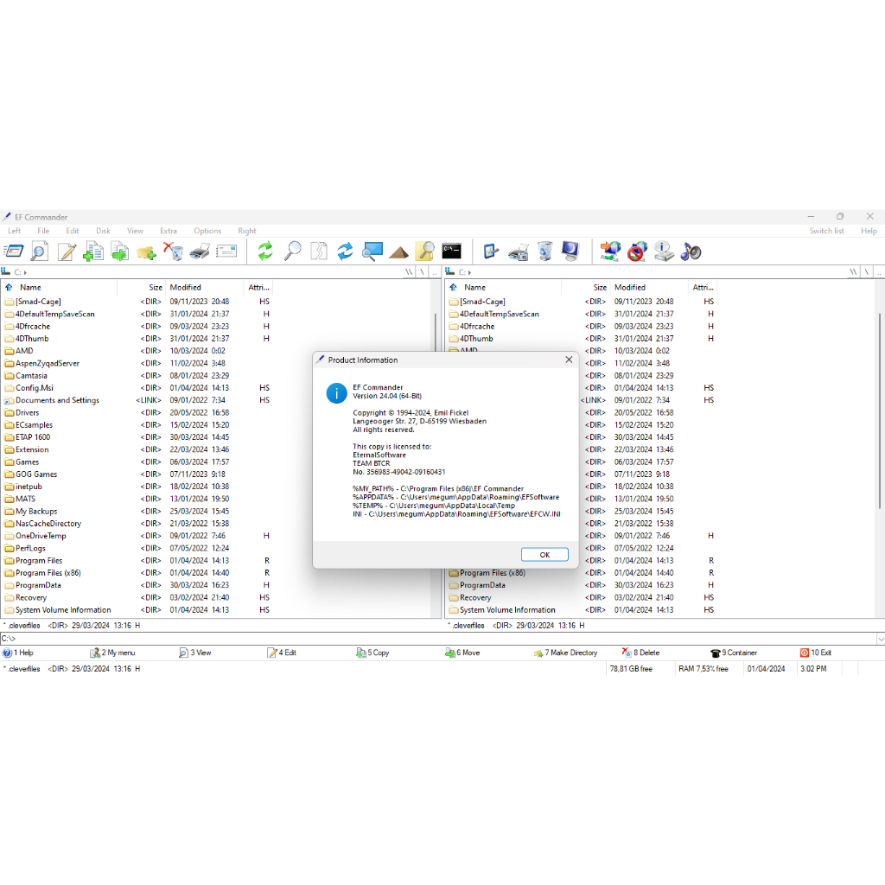
Task: Expand the right panel C: path arrow
Action: pos(469,272)
